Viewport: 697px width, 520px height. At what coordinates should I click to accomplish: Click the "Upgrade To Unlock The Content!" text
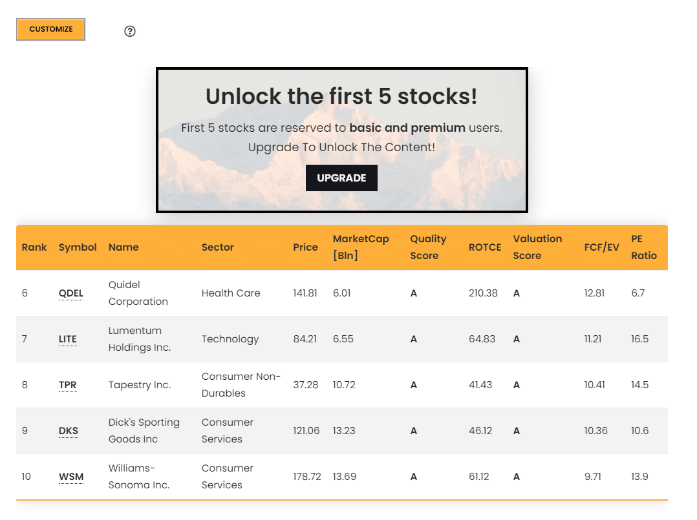341,147
